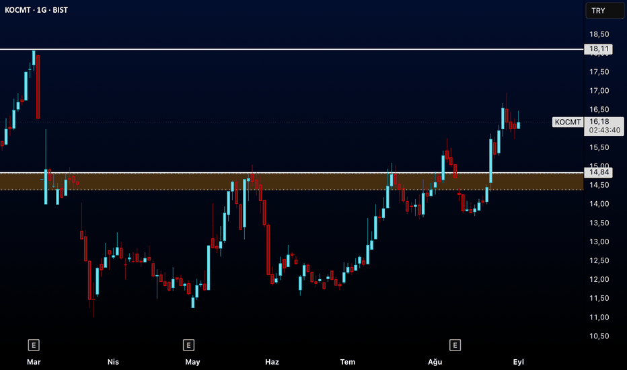
Task: Open the TRY currency selector
Action: 605,11
